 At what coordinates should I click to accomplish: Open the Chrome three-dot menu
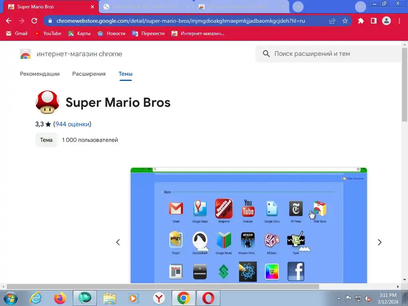[x=399, y=21]
